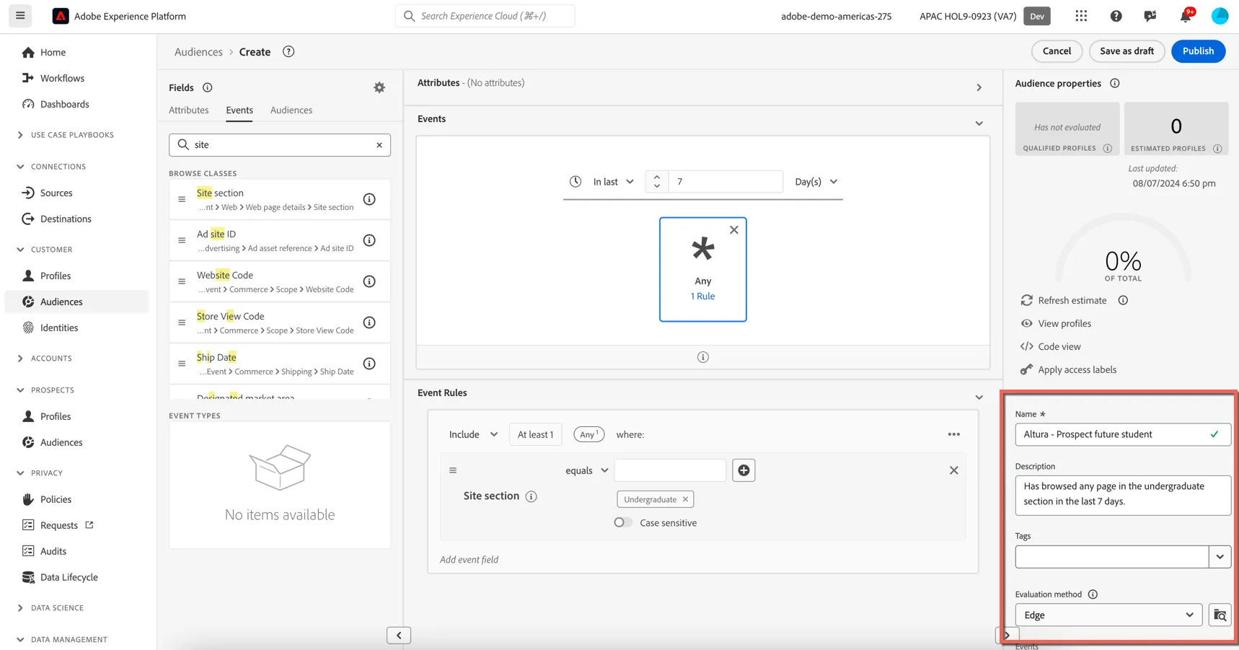The width and height of the screenshot is (1239, 650).
Task: Click the Refresh estimate link
Action: 1072,300
